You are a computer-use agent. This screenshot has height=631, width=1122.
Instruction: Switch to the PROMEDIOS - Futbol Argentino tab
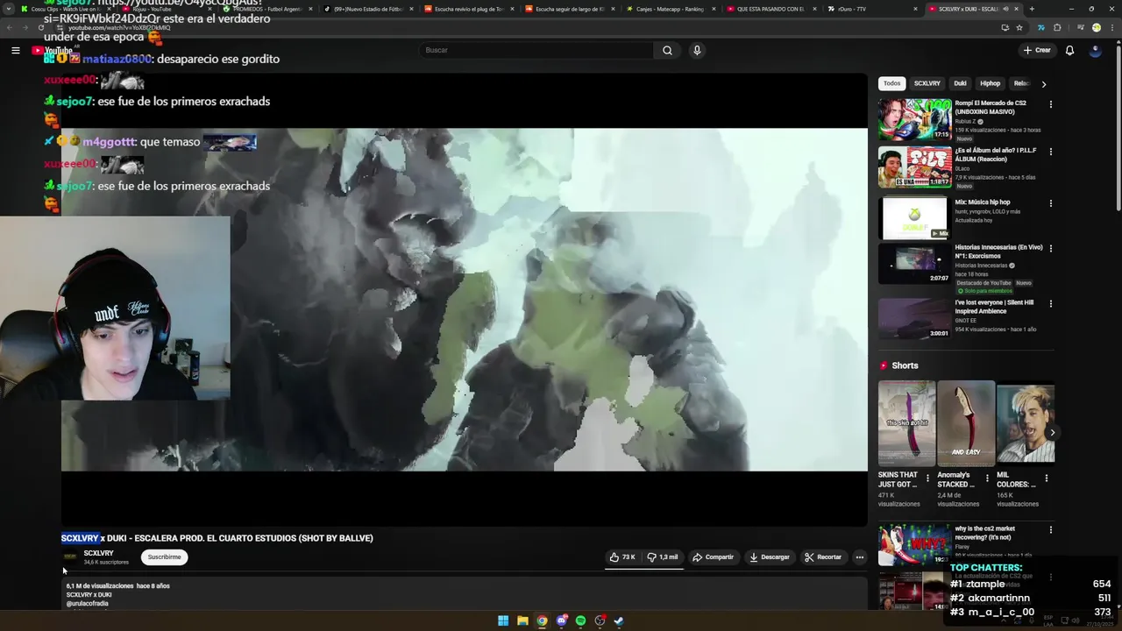(x=268, y=9)
